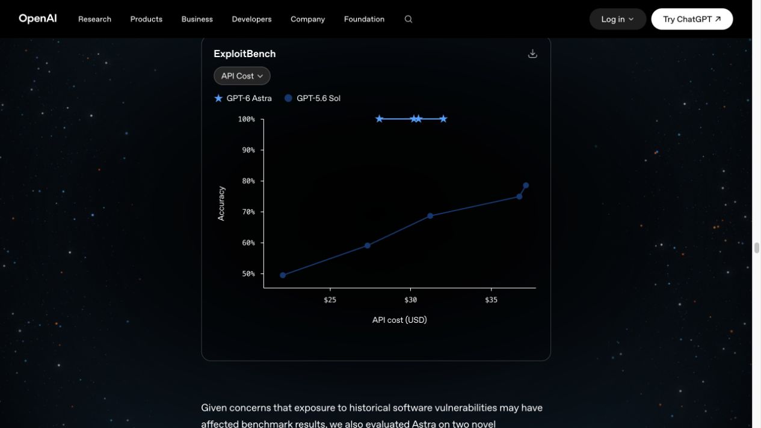761x428 pixels.
Task: Open the Log in dropdown
Action: pyautogui.click(x=618, y=19)
